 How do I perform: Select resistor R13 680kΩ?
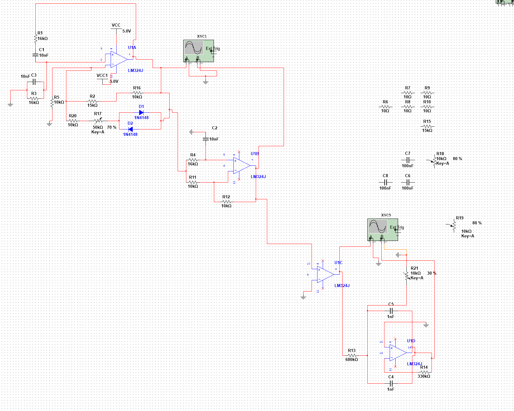point(352,355)
